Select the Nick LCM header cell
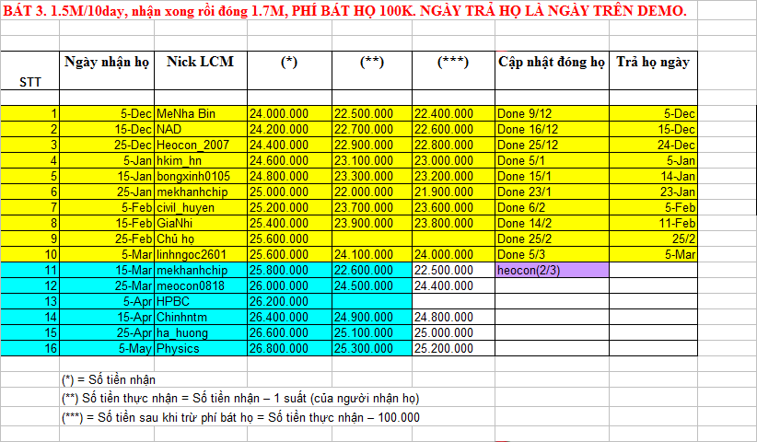This screenshot has width=757, height=442. tap(200, 62)
